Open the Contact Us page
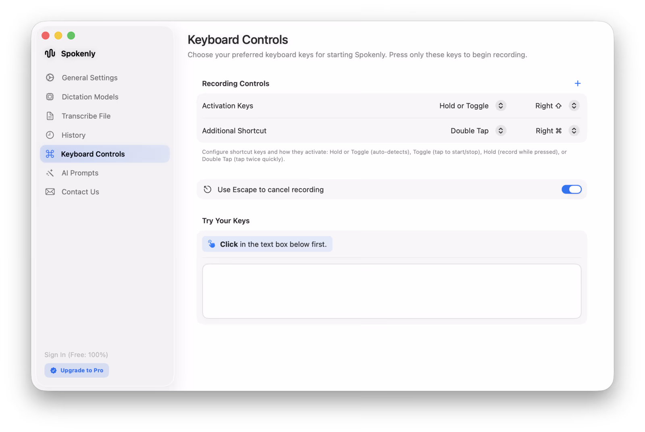 [x=105, y=192]
